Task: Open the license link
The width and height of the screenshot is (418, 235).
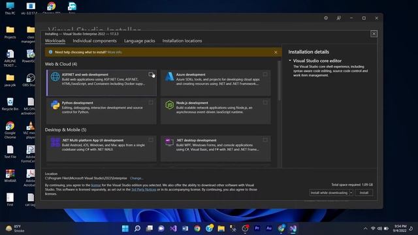Action: pos(96,185)
